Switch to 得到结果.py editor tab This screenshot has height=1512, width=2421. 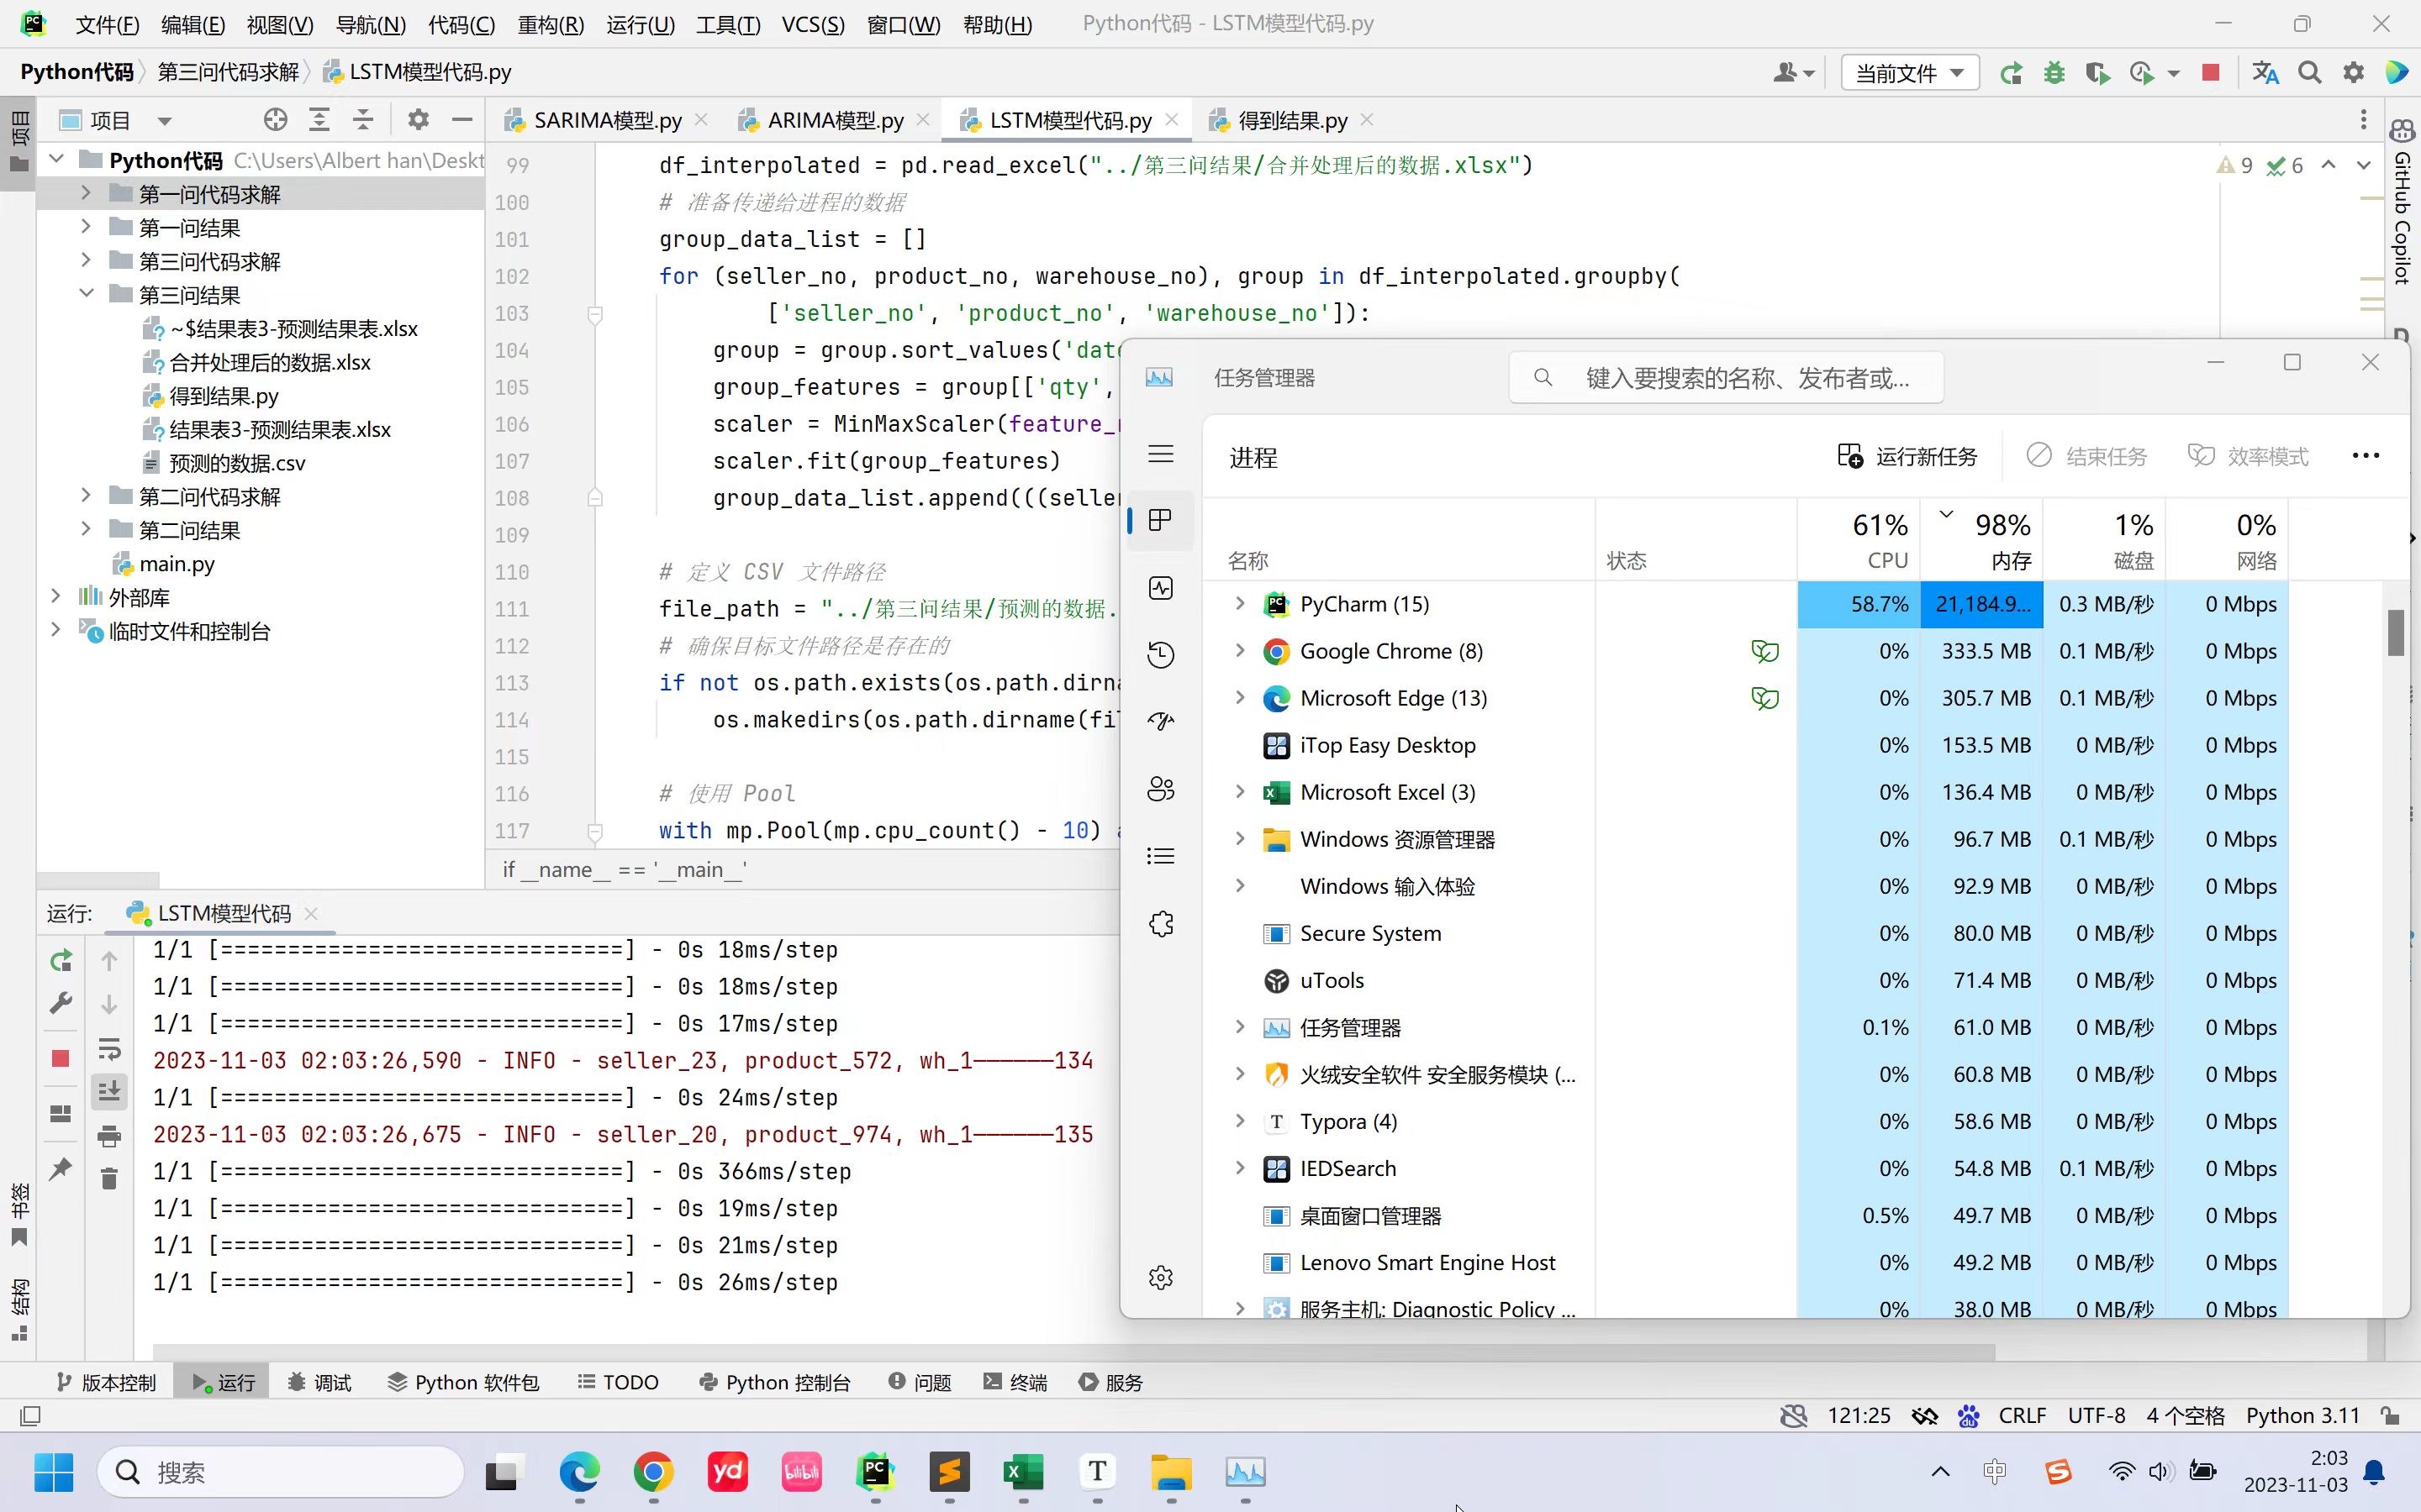(x=1290, y=121)
